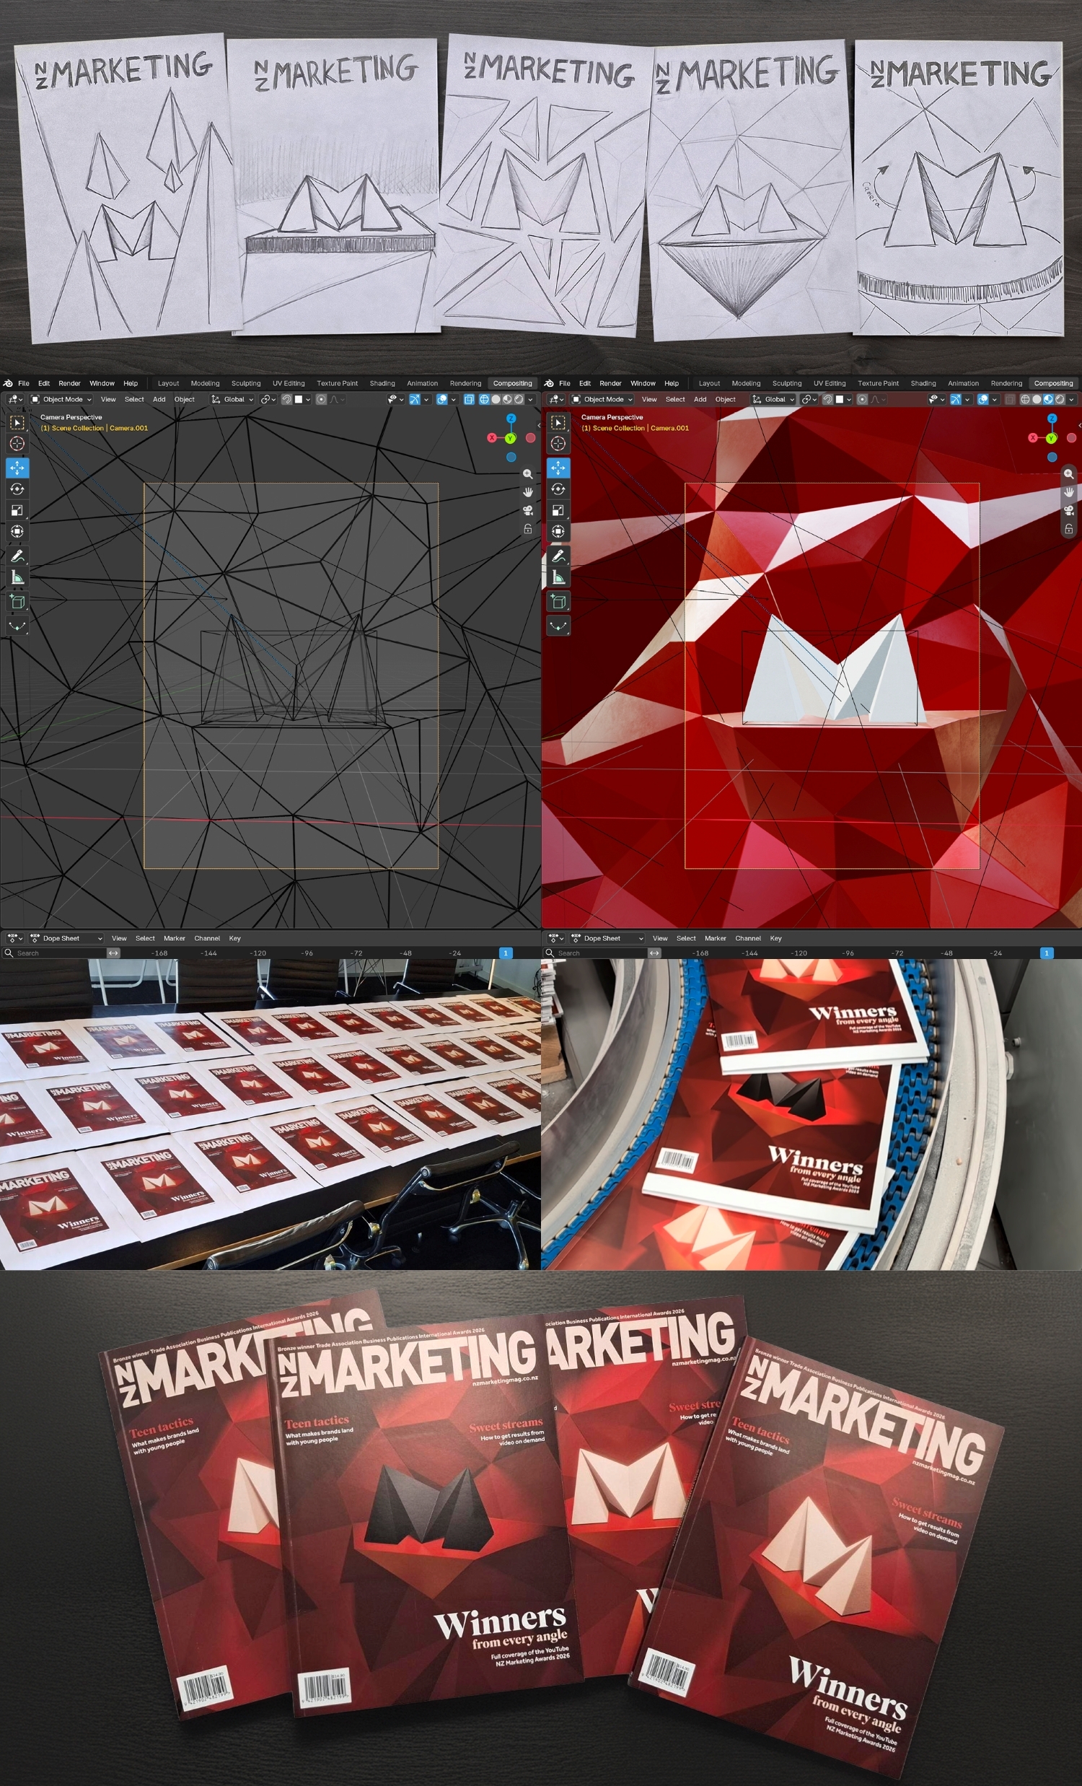
Task: Activate the Annotate tool in the left Blender window
Action: click(x=17, y=556)
